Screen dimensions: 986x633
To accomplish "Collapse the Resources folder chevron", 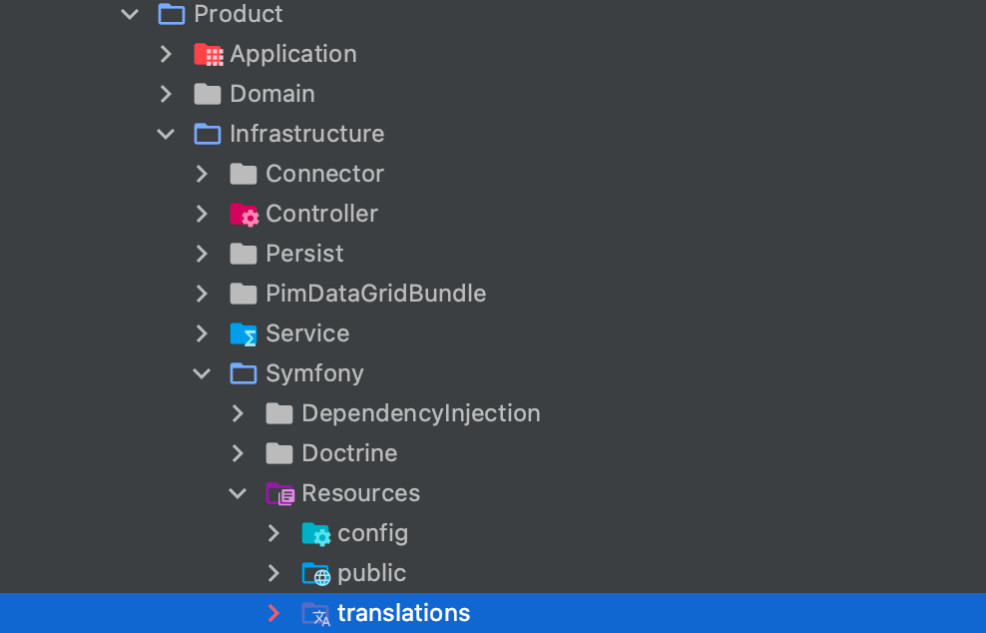I will coord(238,493).
